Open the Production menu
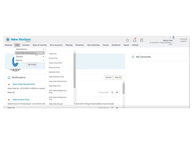 point(80,45)
